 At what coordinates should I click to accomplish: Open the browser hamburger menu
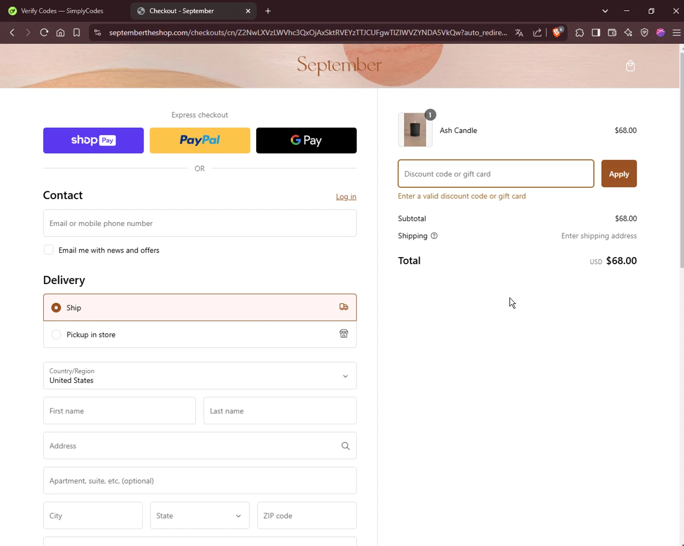click(676, 32)
